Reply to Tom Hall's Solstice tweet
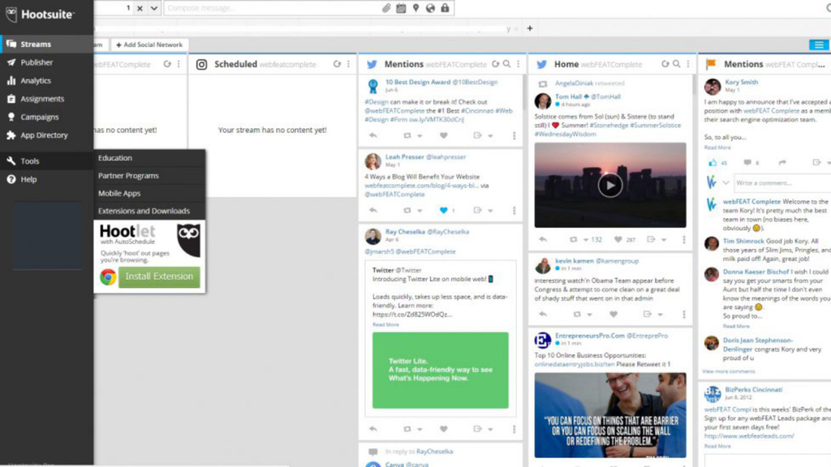Viewport: 831px width, 467px height. pyautogui.click(x=543, y=239)
